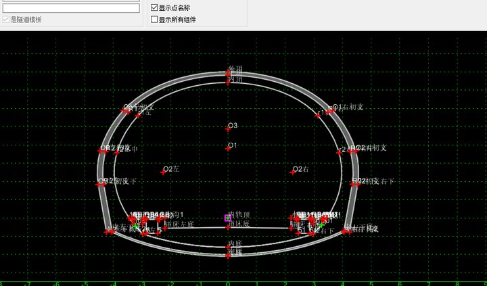The height and width of the screenshot is (286, 487).
Task: Click the 道床左底 point marker
Action: pyautogui.click(x=165, y=227)
